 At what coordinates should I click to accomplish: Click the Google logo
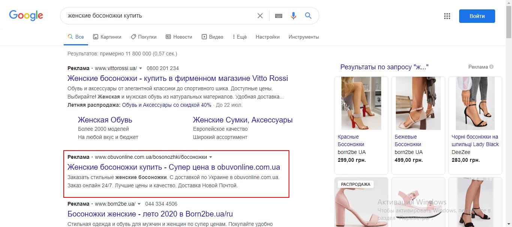[26, 15]
